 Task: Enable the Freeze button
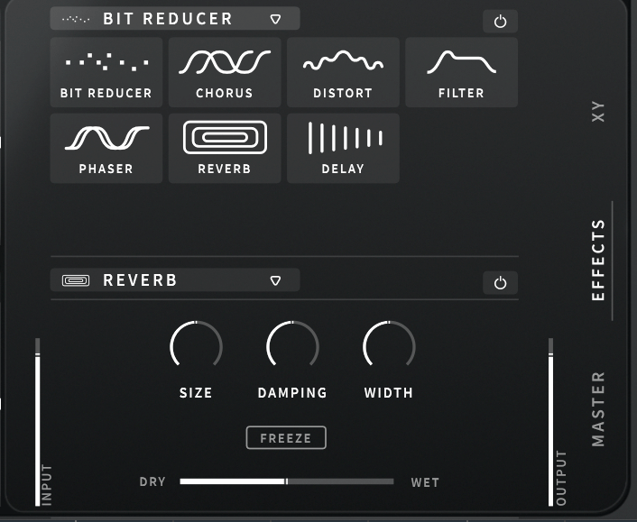(x=286, y=438)
